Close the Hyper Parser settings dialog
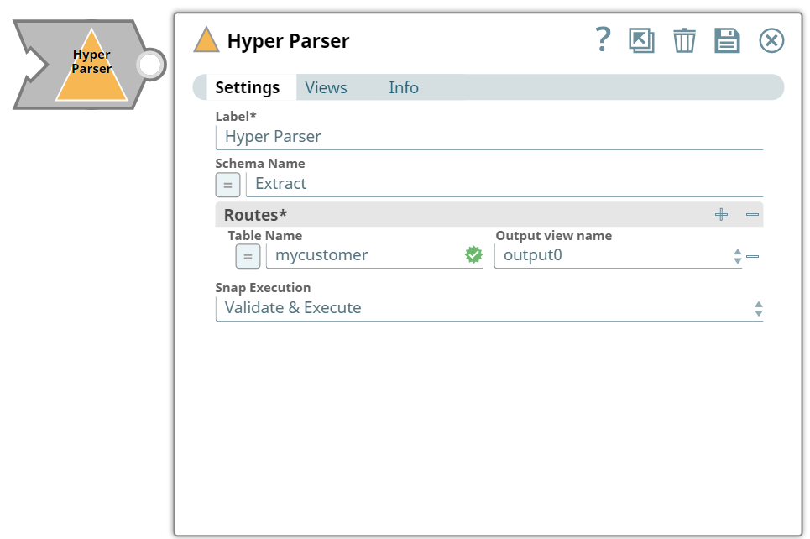This screenshot has width=810, height=539. click(771, 40)
